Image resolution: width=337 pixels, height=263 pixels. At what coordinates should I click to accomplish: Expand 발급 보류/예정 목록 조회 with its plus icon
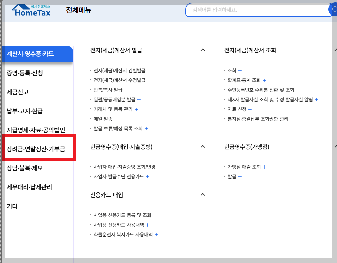click(146, 128)
